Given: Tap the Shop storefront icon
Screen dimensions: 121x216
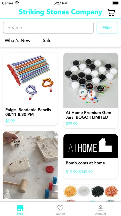Looking at the screenshot, I should tap(20, 208).
